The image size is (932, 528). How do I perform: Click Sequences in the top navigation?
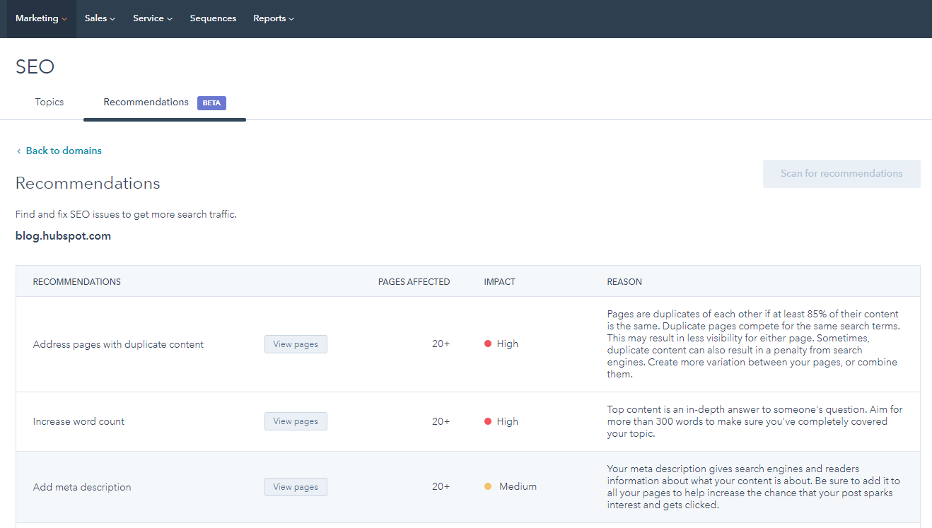coord(213,18)
